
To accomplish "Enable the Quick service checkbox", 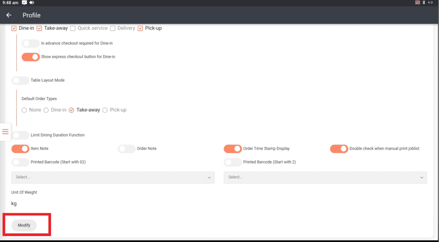I will click(x=73, y=28).
